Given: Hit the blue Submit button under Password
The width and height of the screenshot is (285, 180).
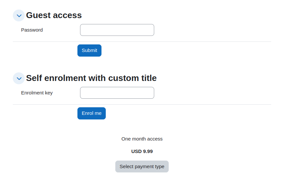Looking at the screenshot, I should (x=89, y=50).
